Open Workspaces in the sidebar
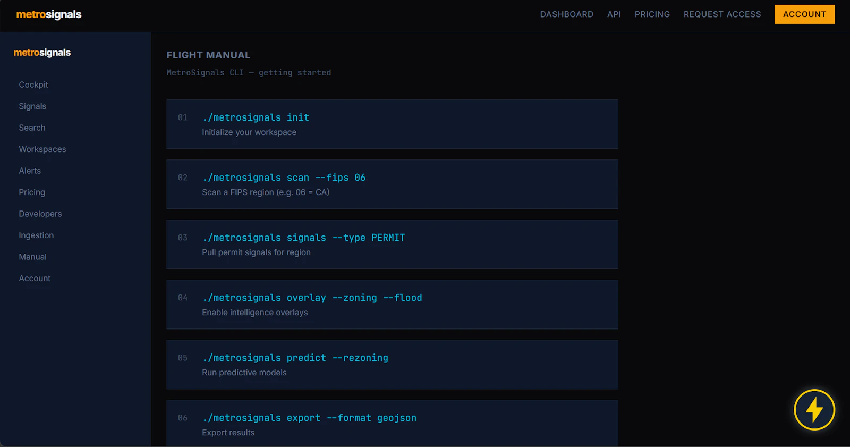The height and width of the screenshot is (447, 850). 42,149
